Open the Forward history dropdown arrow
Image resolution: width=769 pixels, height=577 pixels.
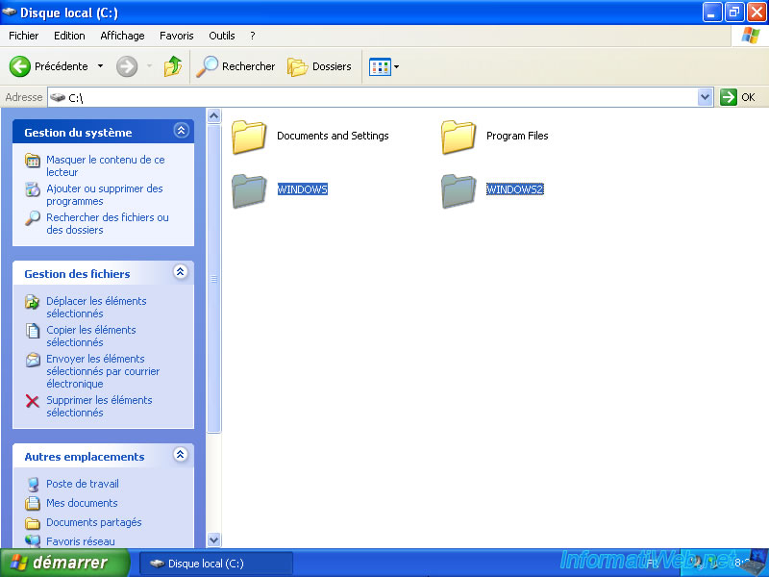(x=150, y=66)
